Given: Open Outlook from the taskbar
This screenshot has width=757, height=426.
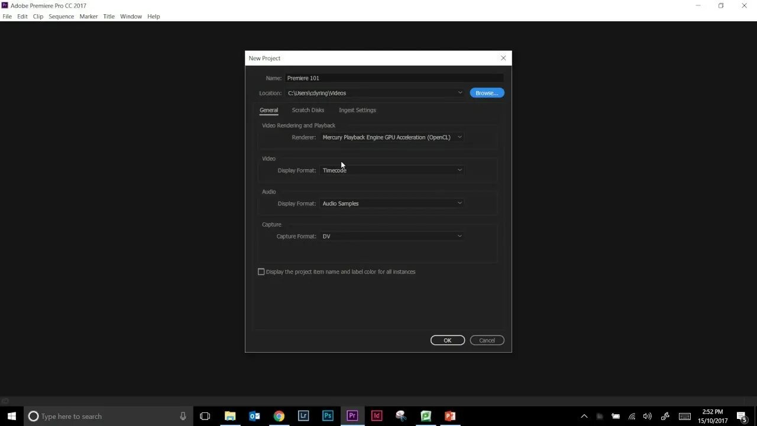Looking at the screenshot, I should [254, 416].
